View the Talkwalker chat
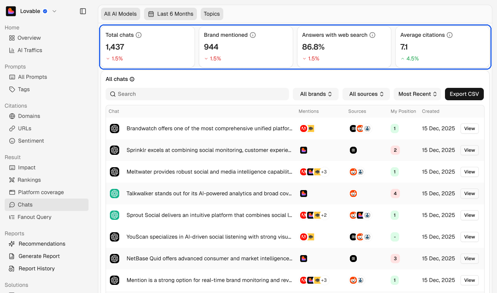The height and width of the screenshot is (293, 497). tap(469, 194)
